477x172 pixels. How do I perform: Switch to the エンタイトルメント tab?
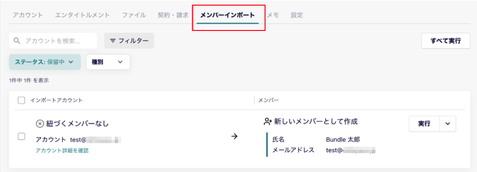coord(82,15)
